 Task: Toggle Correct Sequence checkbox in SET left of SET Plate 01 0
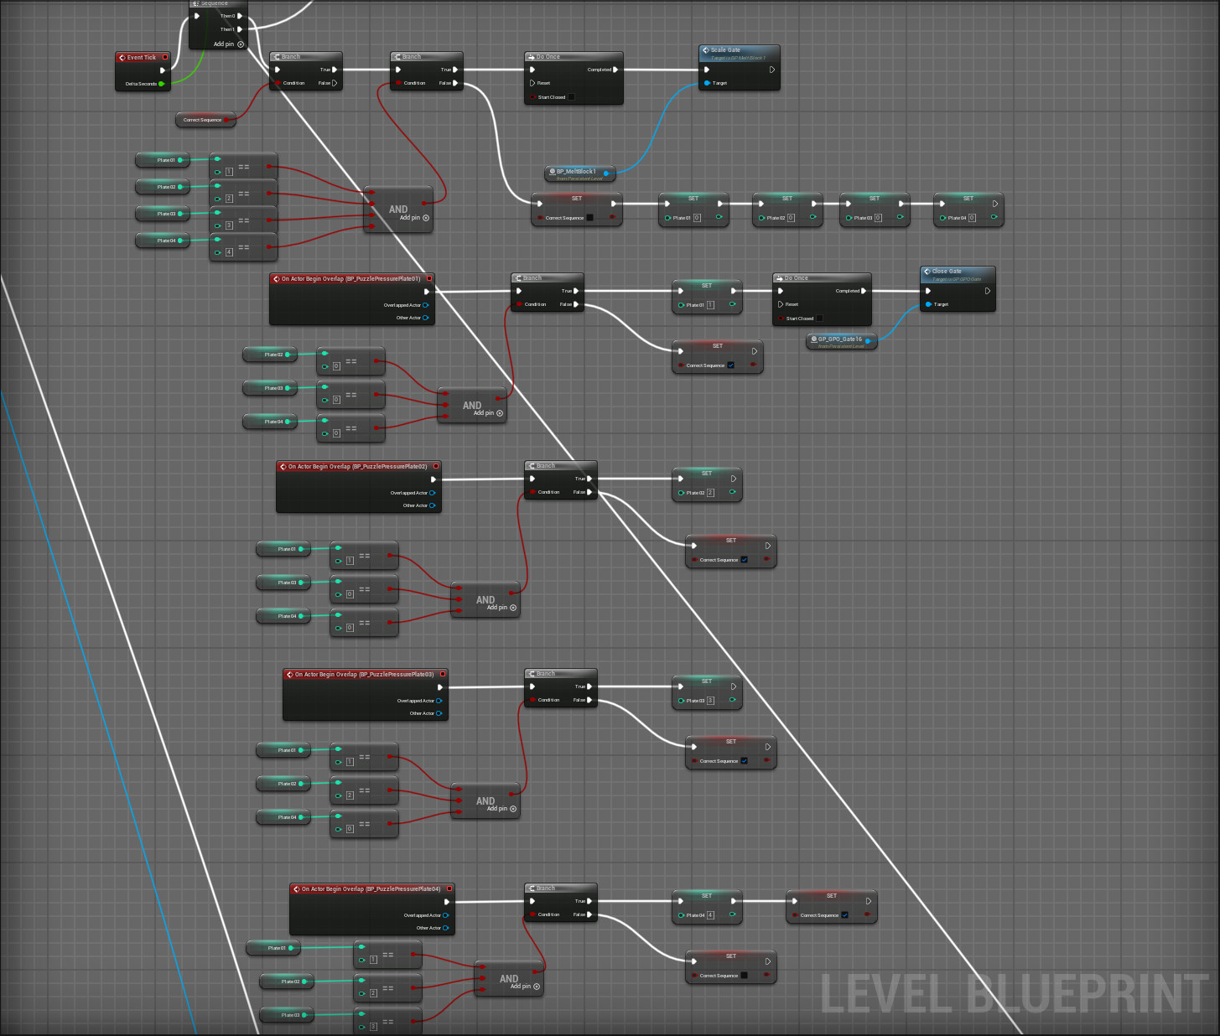[589, 218]
